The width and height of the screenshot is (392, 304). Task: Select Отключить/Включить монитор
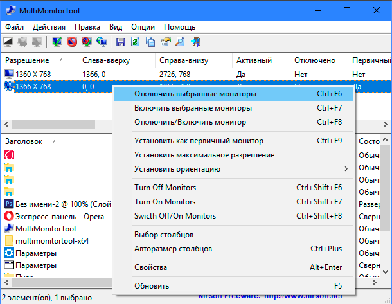point(233,122)
